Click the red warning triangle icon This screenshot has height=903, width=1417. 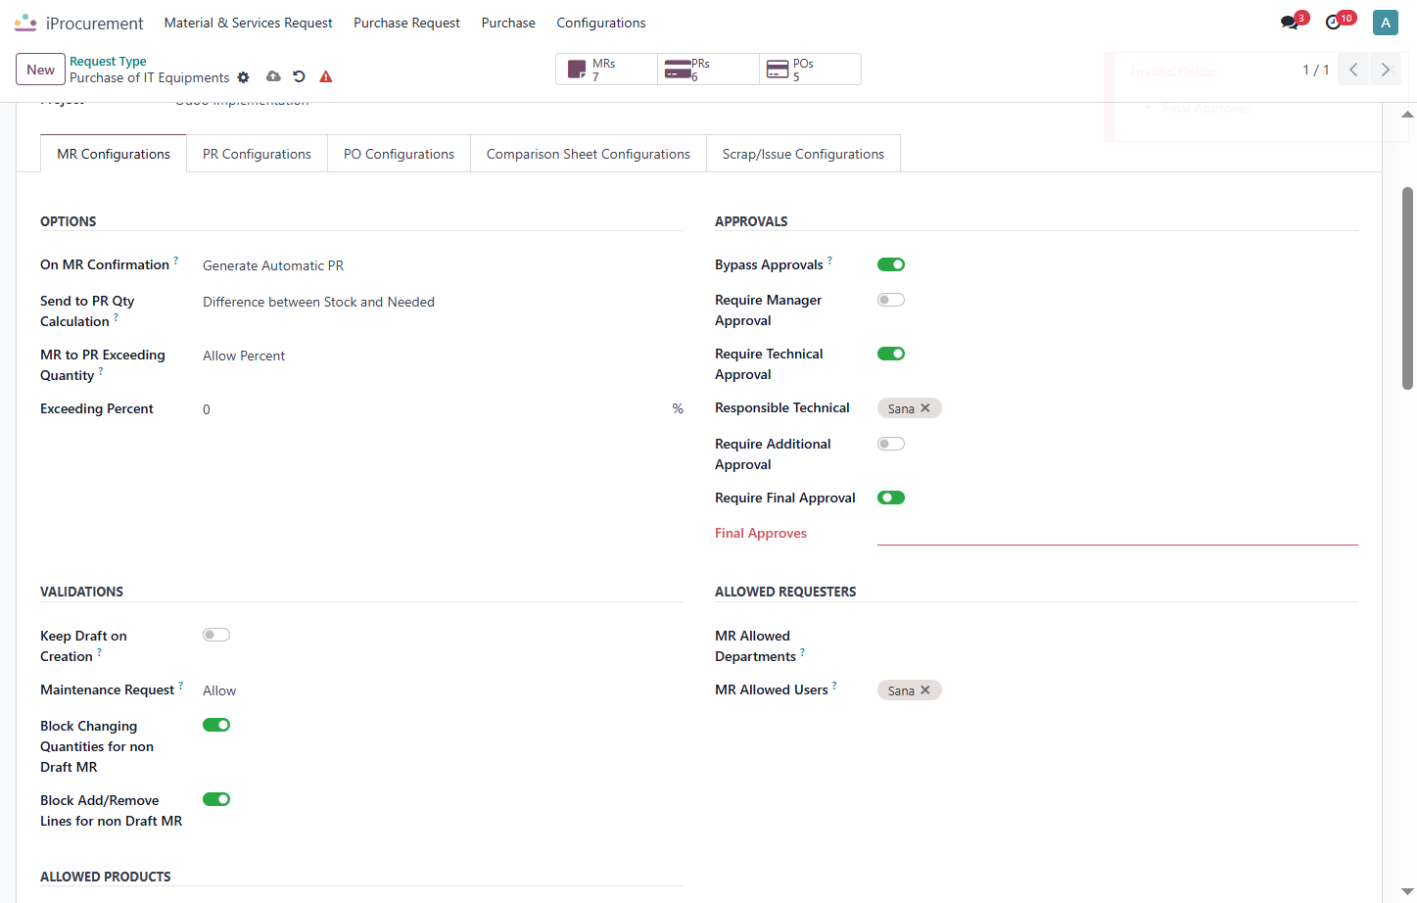tap(326, 76)
